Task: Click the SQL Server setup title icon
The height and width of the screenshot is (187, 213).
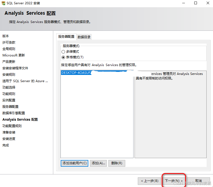Action: pos(3,3)
